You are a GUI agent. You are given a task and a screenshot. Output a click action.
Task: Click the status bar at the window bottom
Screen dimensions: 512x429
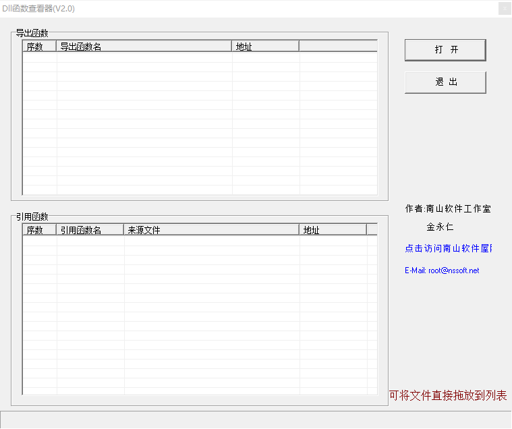pyautogui.click(x=256, y=419)
